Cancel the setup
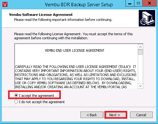 pyautogui.click(x=141, y=115)
